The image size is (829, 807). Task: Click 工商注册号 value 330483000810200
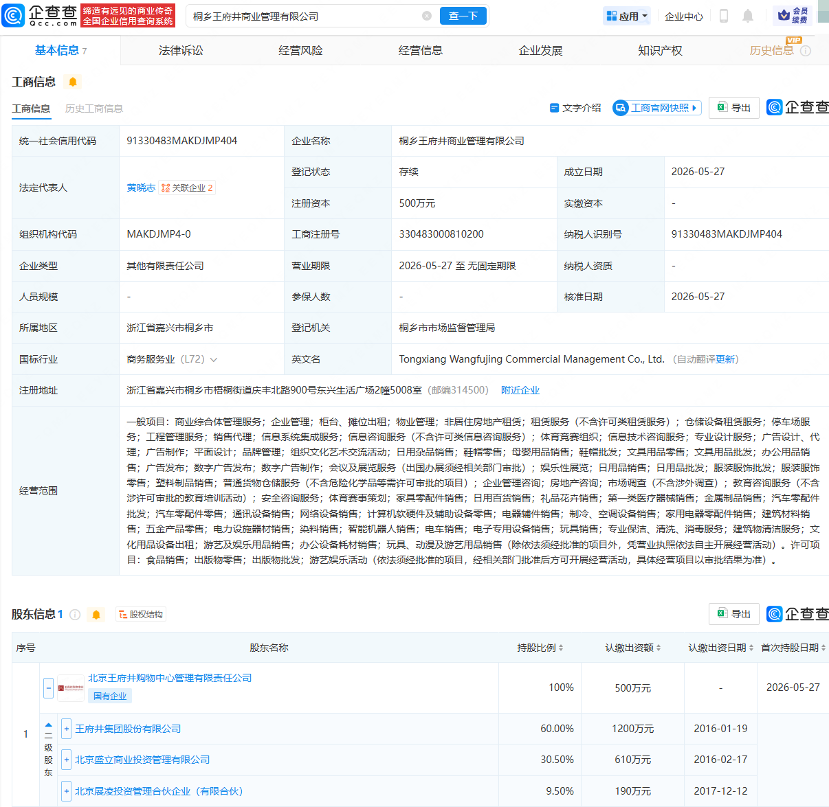(441, 234)
